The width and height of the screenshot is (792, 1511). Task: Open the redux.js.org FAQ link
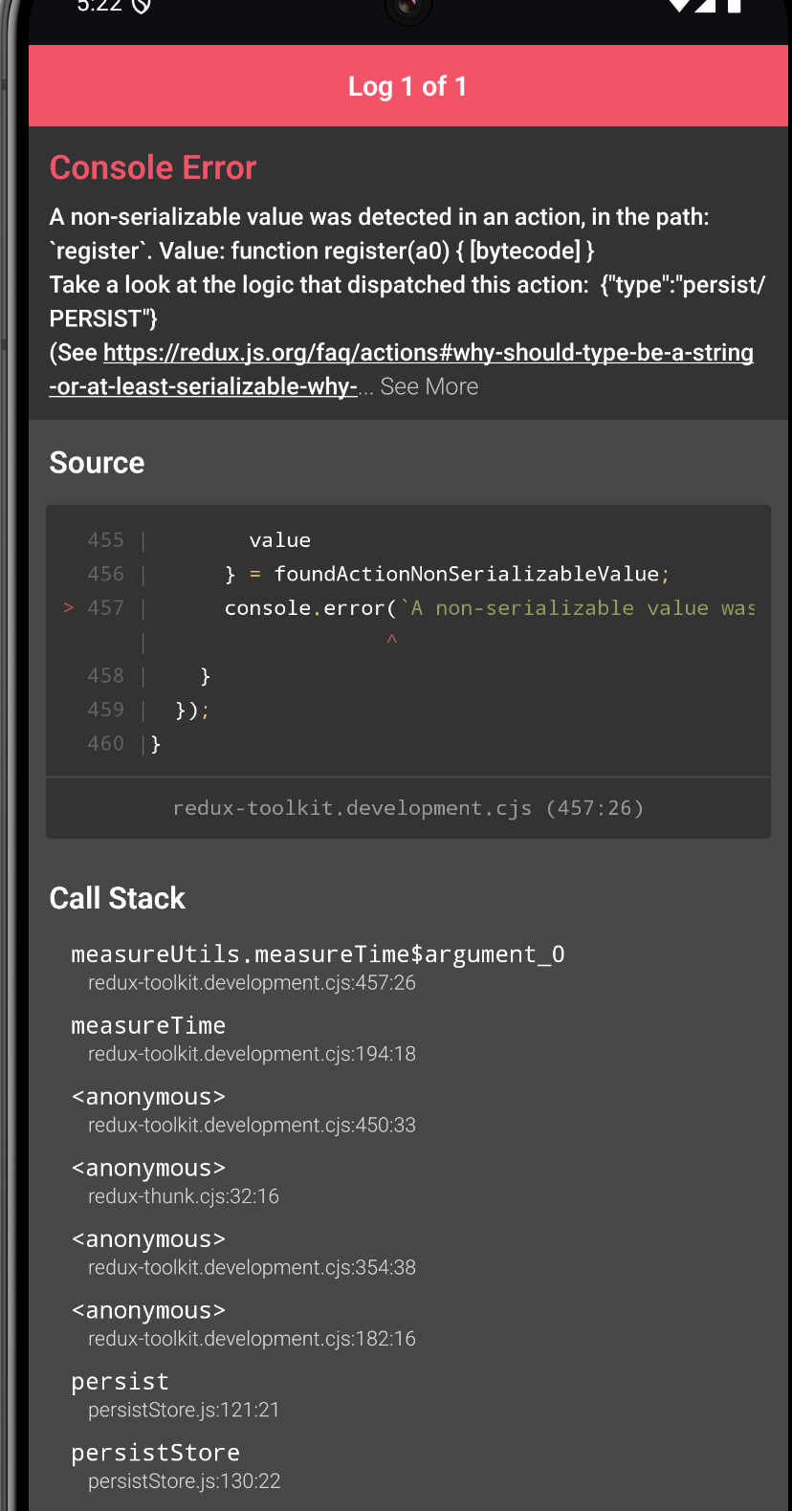pos(428,353)
